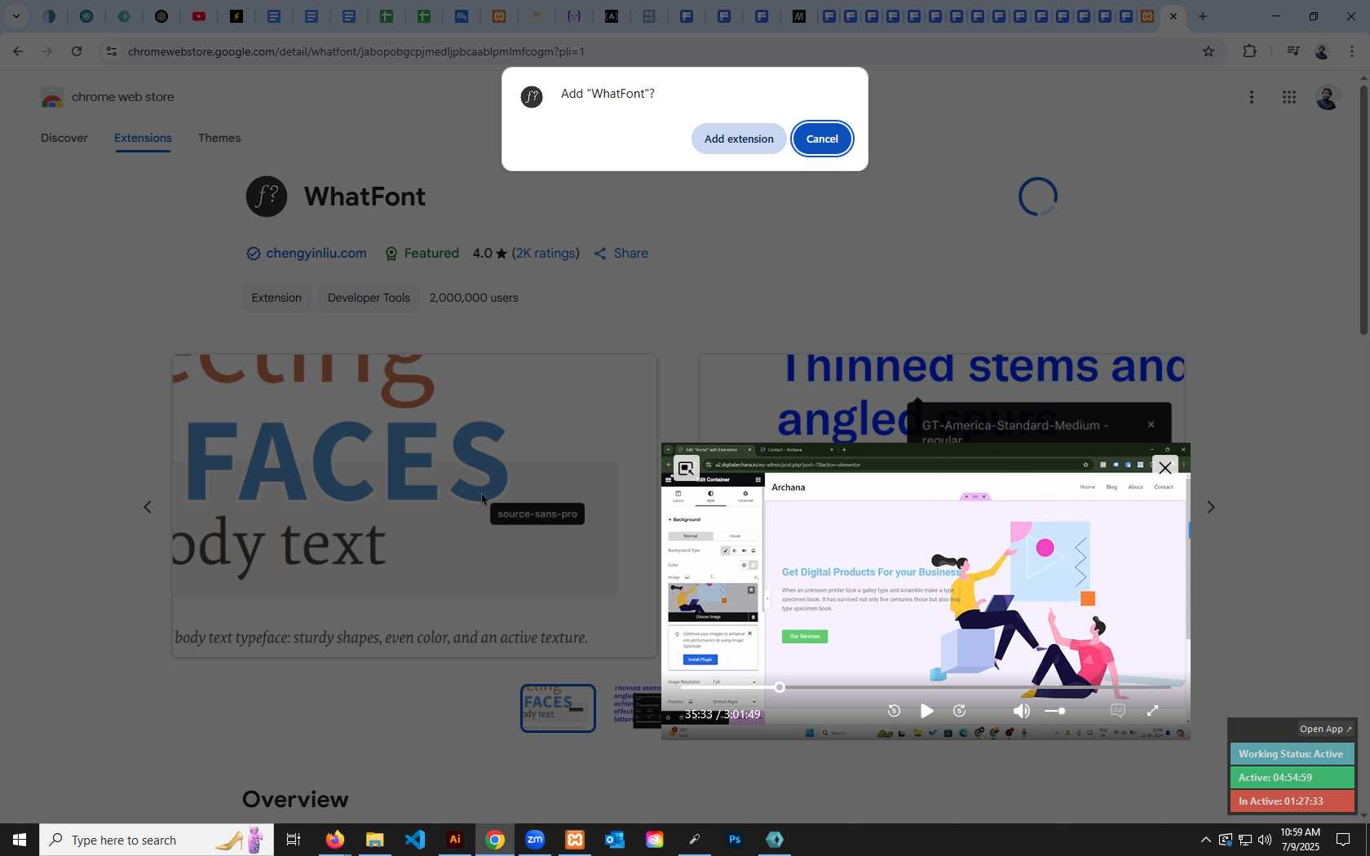Screen dimensions: 1370x856
Task: Go to the chrome web store home logo
Action: click(108, 98)
